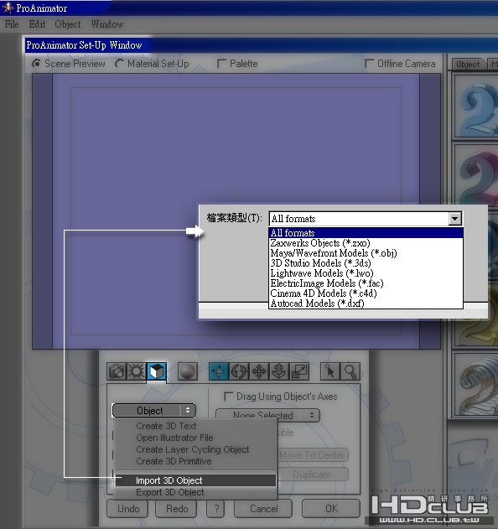Click the Move To Center button
The height and width of the screenshot is (529, 498).
[313, 455]
